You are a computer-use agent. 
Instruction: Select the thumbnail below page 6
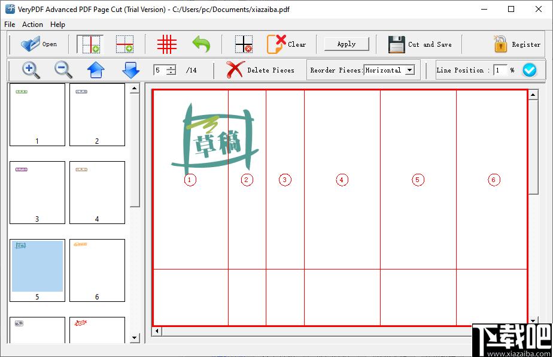[x=97, y=330]
